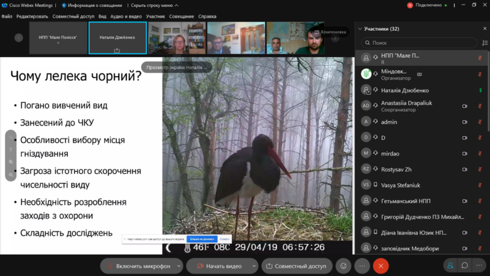Screen dimensions: 490x276
Task: Expand video options dropdown arrow
Action: pos(254,266)
